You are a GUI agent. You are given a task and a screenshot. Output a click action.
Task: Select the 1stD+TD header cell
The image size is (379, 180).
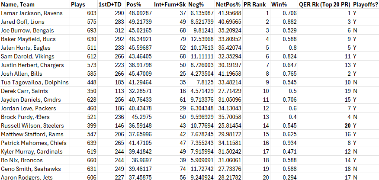[111, 4]
